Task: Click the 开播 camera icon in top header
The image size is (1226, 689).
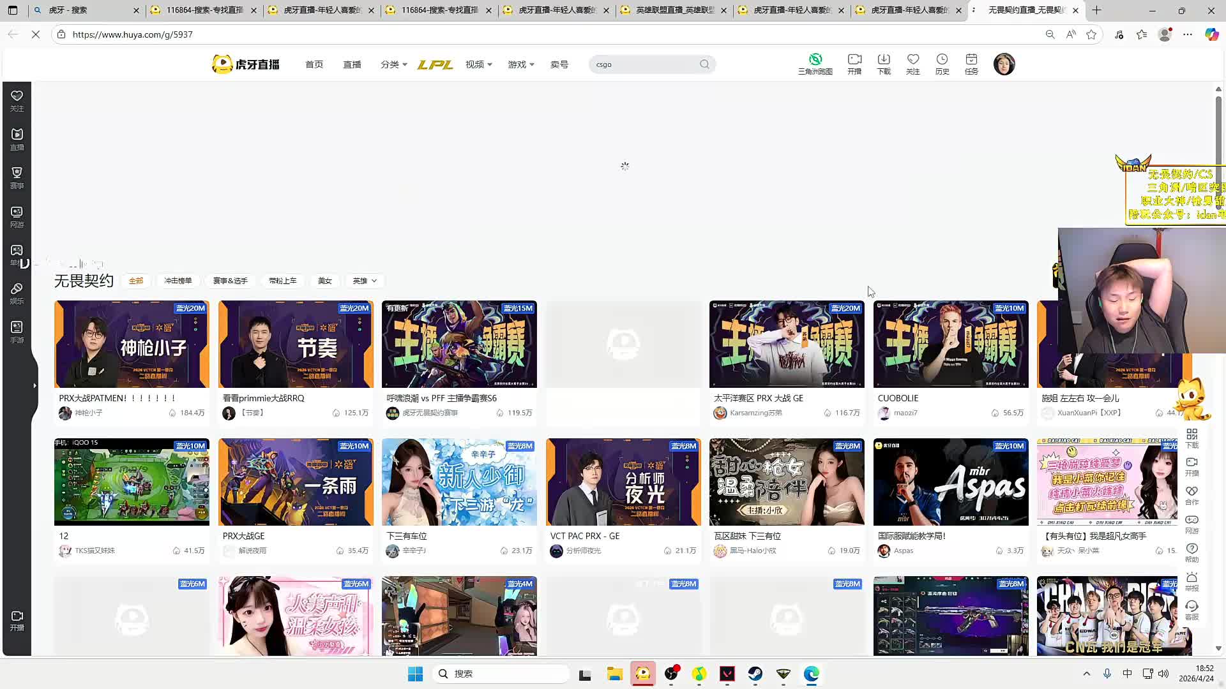Action: click(x=854, y=59)
